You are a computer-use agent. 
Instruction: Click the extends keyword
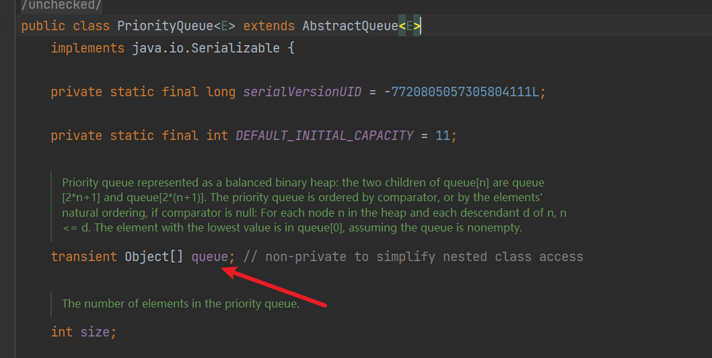point(269,26)
